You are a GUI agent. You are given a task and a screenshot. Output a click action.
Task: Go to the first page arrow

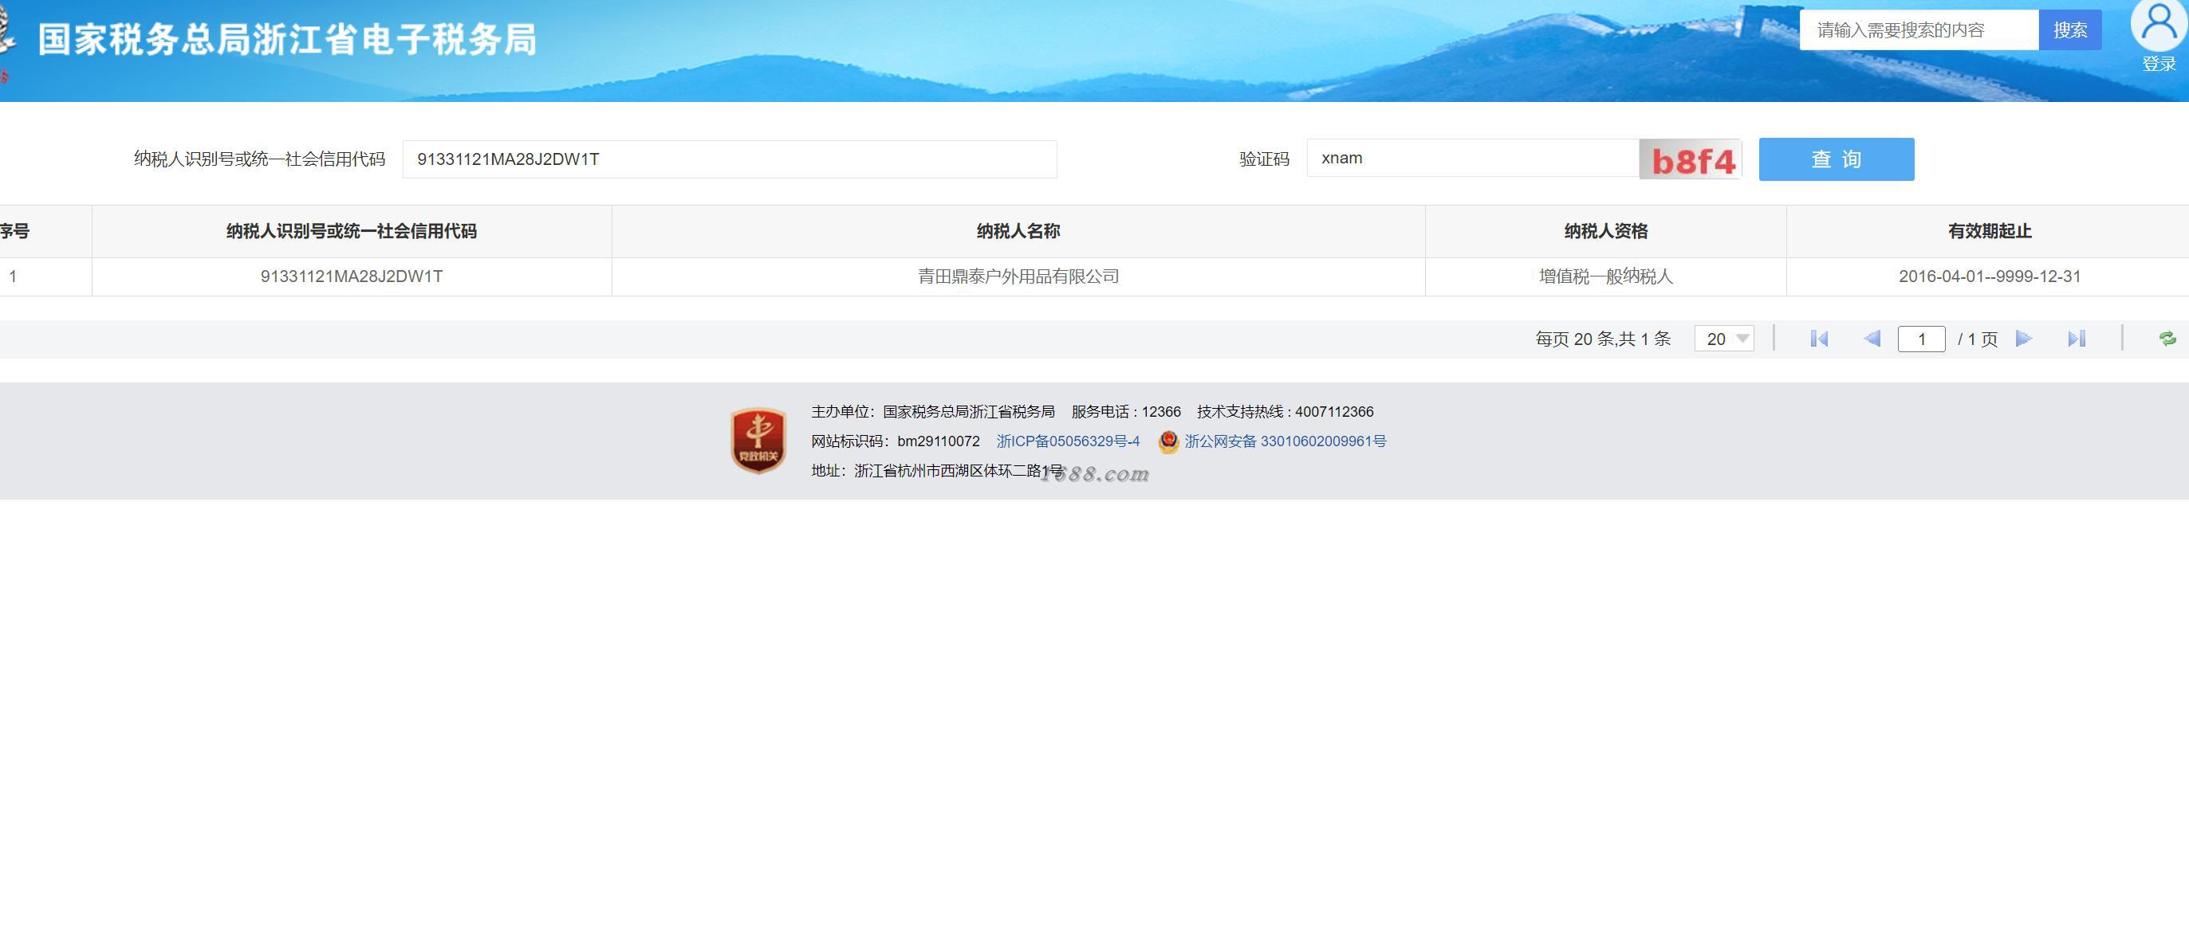point(1818,339)
